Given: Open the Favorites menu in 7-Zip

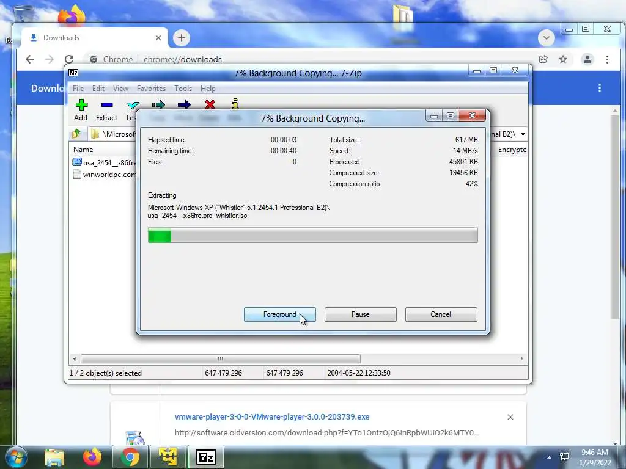Looking at the screenshot, I should (151, 89).
